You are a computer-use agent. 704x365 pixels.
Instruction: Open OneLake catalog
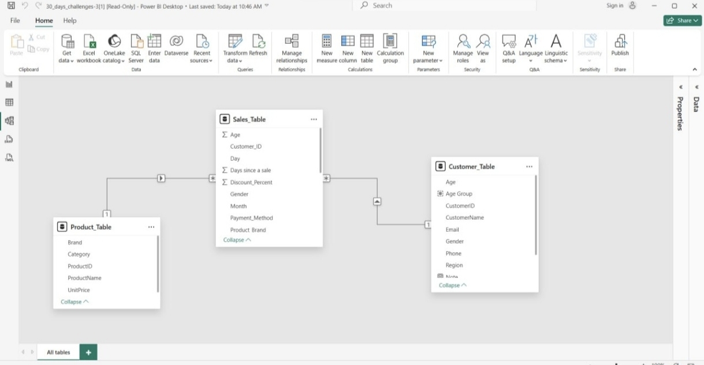[x=114, y=48]
